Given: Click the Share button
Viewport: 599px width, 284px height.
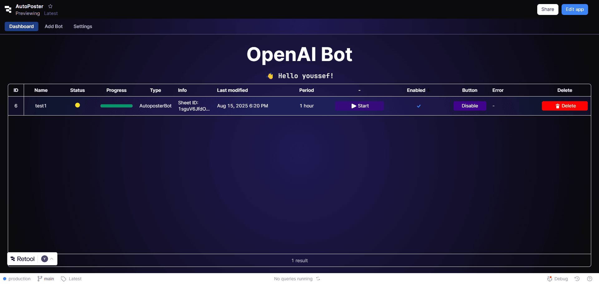Looking at the screenshot, I should click(548, 9).
